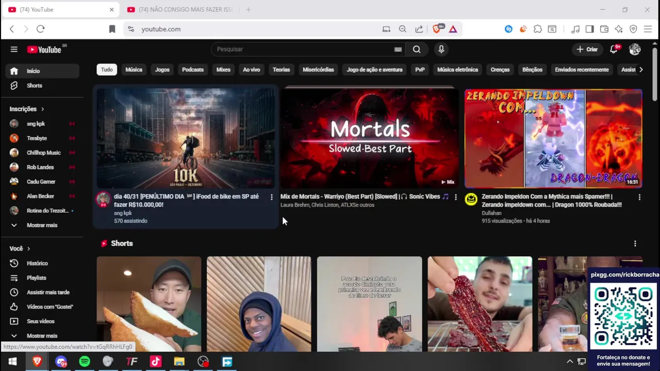The height and width of the screenshot is (371, 660).
Task: Click the Brave Rewards triangle icon
Action: [x=453, y=29]
